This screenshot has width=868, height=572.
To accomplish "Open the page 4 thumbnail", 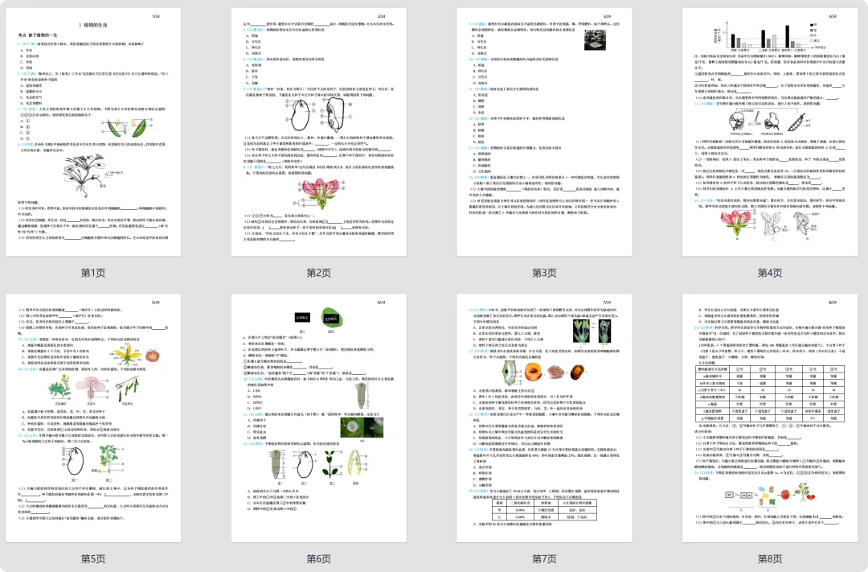I will (770, 132).
